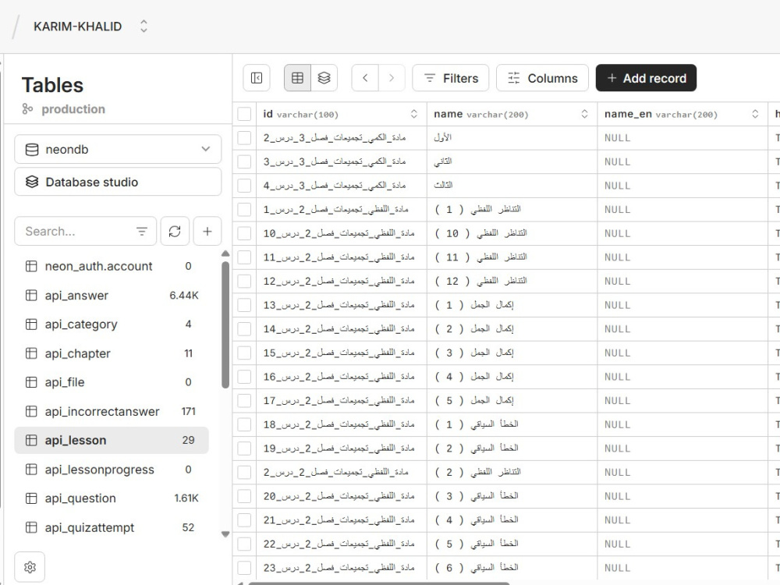Open the Columns settings button
Image resolution: width=780 pixels, height=585 pixels.
click(x=542, y=78)
